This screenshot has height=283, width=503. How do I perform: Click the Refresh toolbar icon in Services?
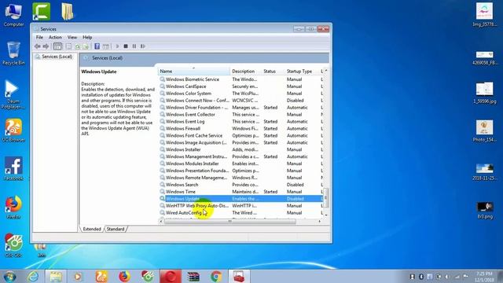point(77,46)
